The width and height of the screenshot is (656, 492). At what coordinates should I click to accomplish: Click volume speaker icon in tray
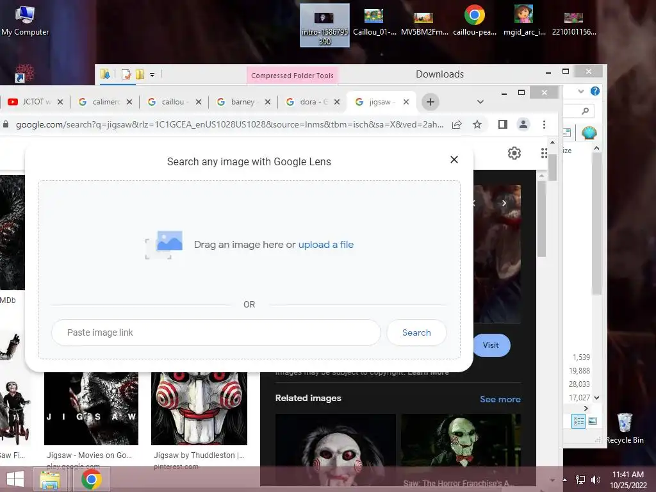tap(595, 480)
